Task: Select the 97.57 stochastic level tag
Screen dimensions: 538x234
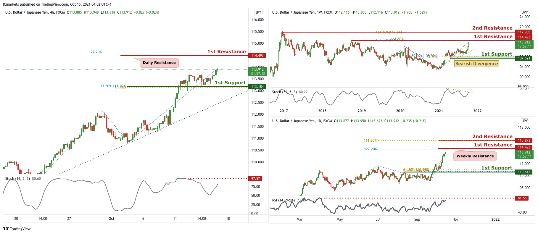Action: coord(255,179)
